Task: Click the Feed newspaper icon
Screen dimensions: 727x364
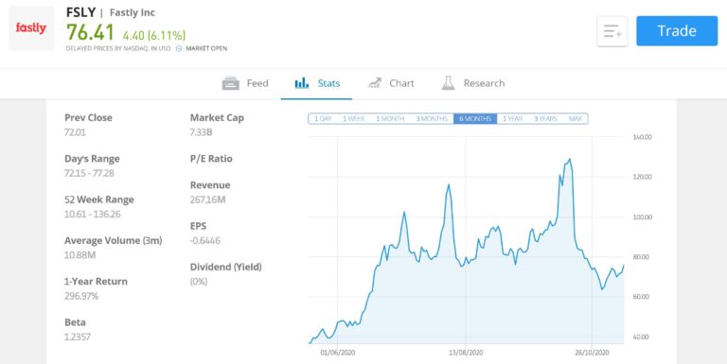Action: click(230, 83)
